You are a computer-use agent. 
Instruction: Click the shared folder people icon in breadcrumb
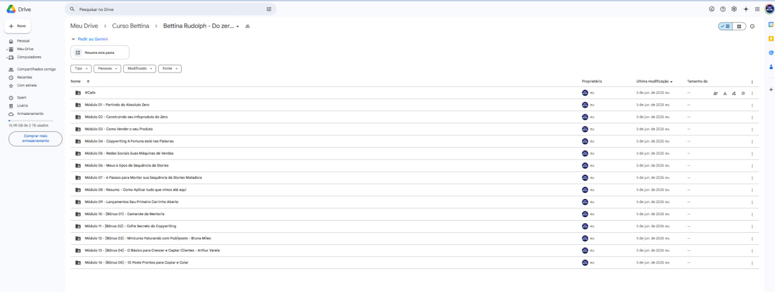(248, 27)
